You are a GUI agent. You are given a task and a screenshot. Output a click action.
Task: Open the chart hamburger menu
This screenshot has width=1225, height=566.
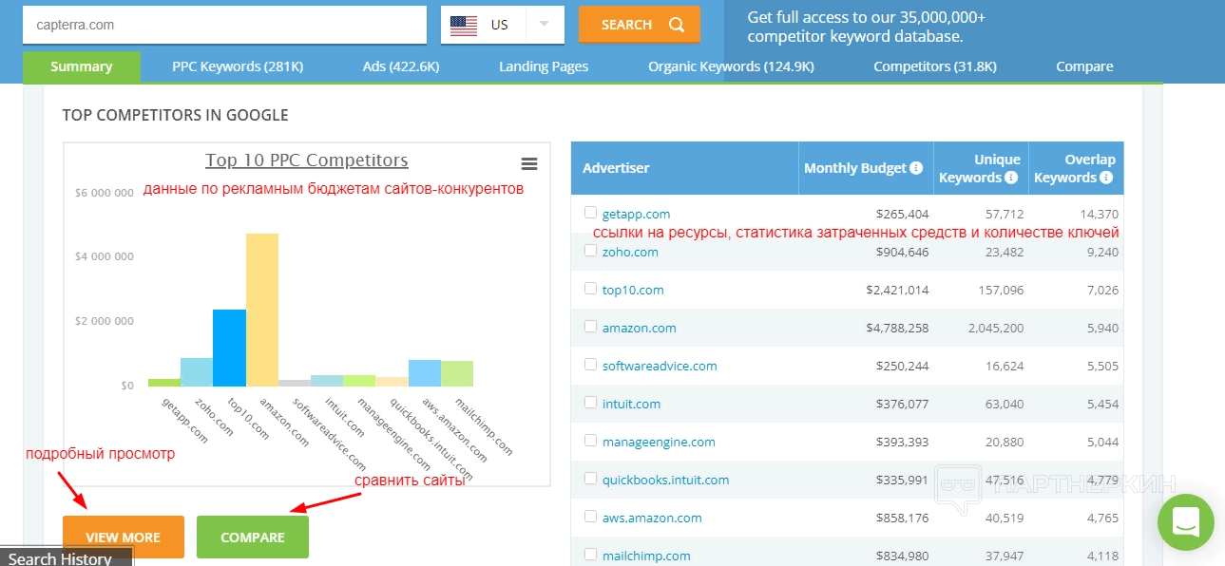tap(529, 164)
